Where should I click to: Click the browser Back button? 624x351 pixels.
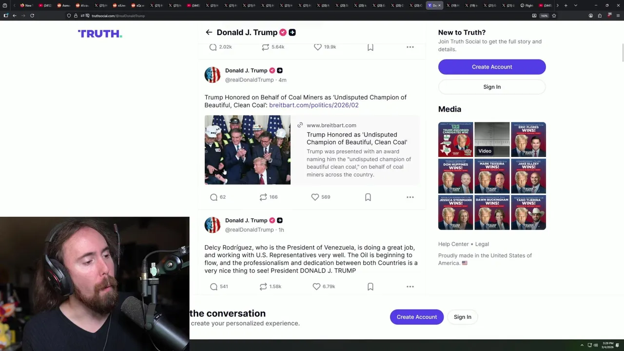click(15, 16)
